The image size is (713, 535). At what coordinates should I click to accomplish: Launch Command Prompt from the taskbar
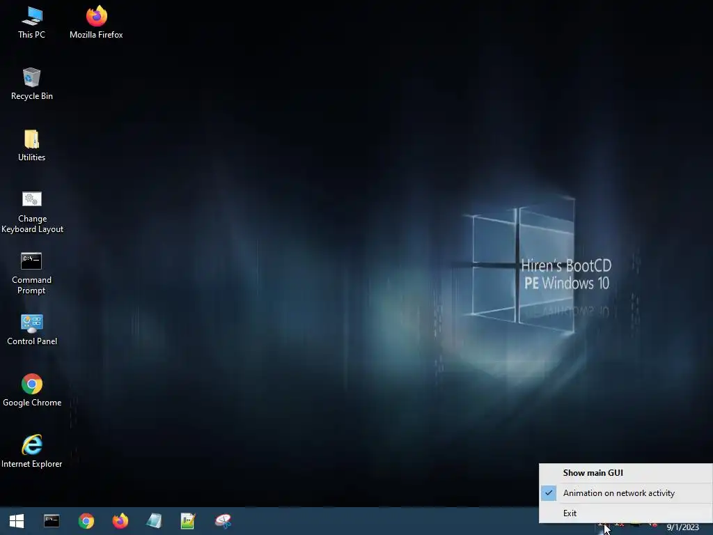[x=52, y=521]
